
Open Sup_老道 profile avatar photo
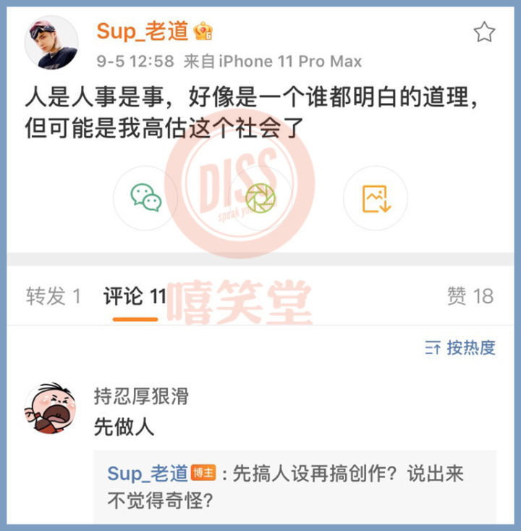coord(51,43)
